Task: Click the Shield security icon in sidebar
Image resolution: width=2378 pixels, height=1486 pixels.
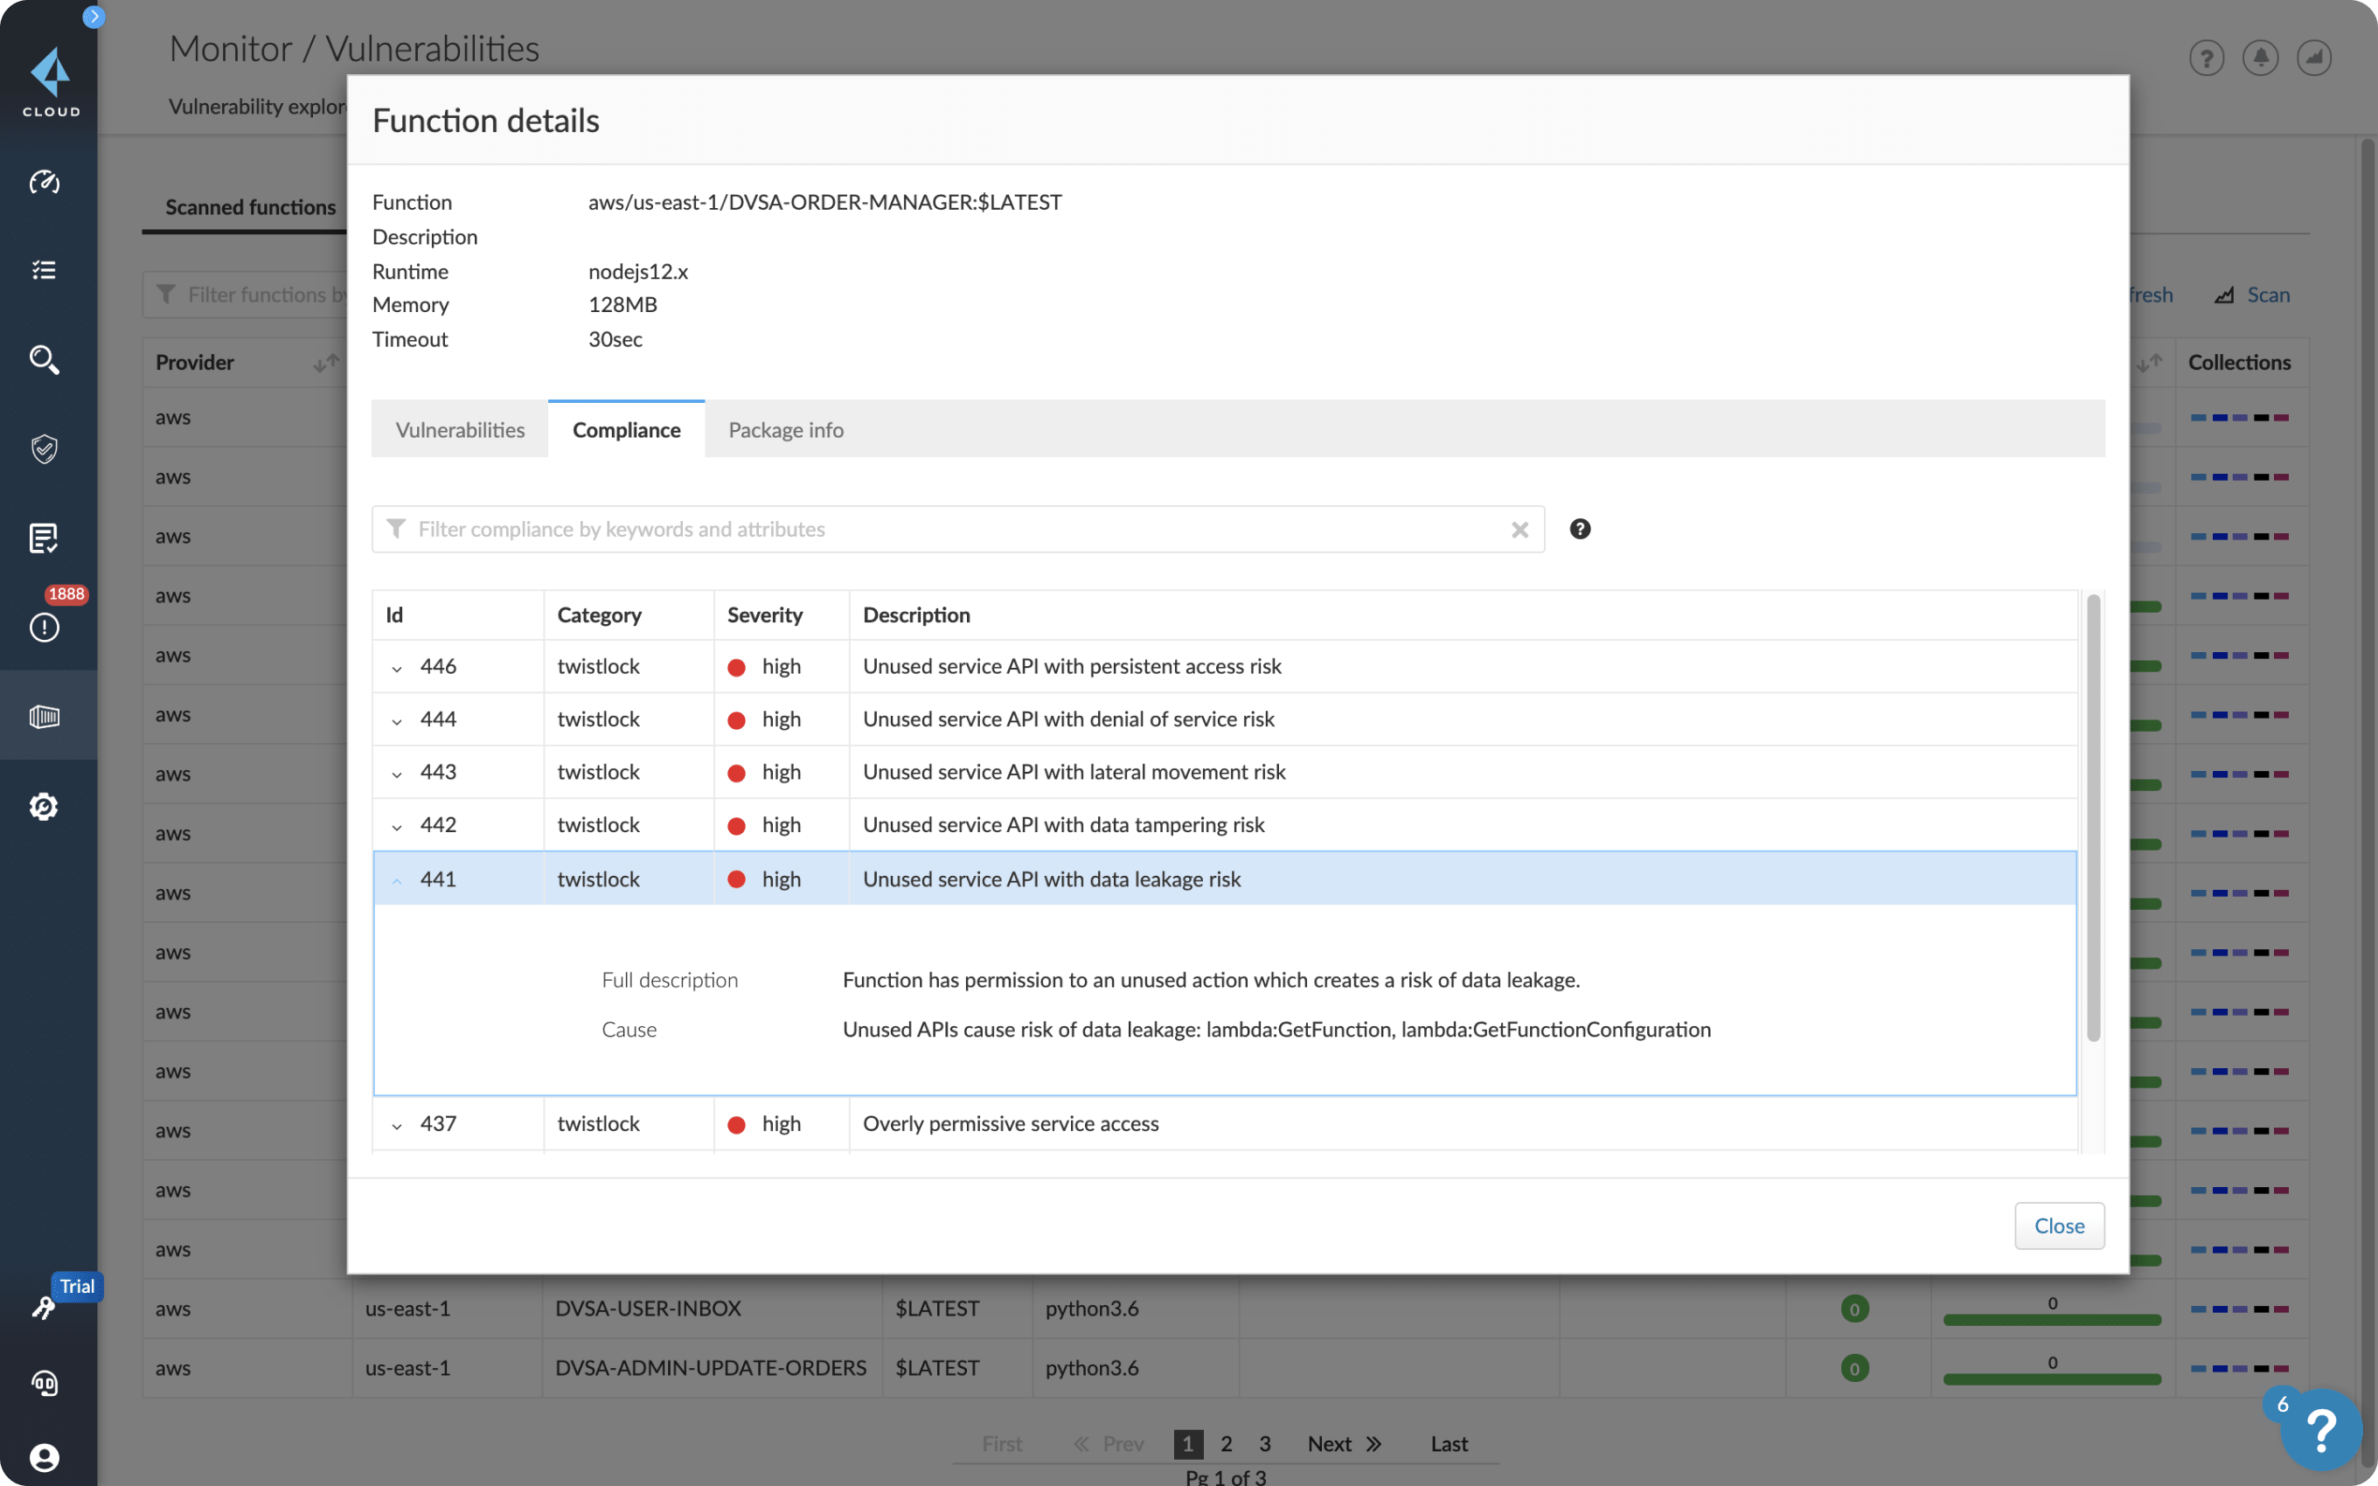Action: tap(46, 447)
